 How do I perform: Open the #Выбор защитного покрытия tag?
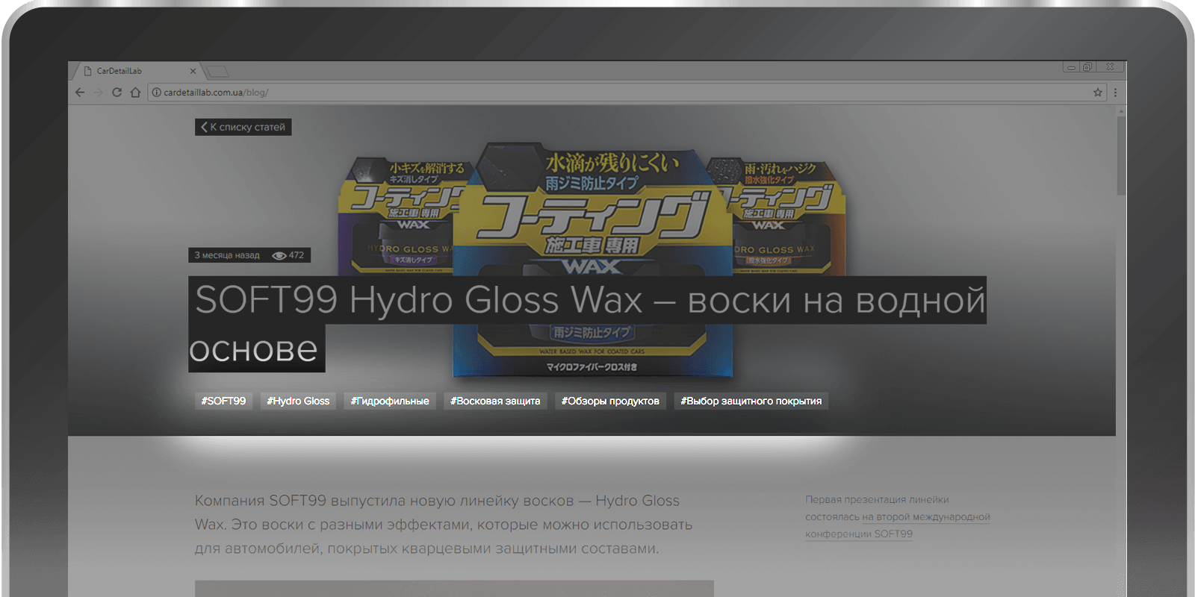coord(751,401)
